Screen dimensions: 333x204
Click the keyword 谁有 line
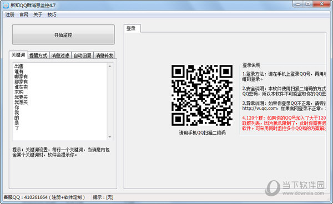[x=19, y=72]
